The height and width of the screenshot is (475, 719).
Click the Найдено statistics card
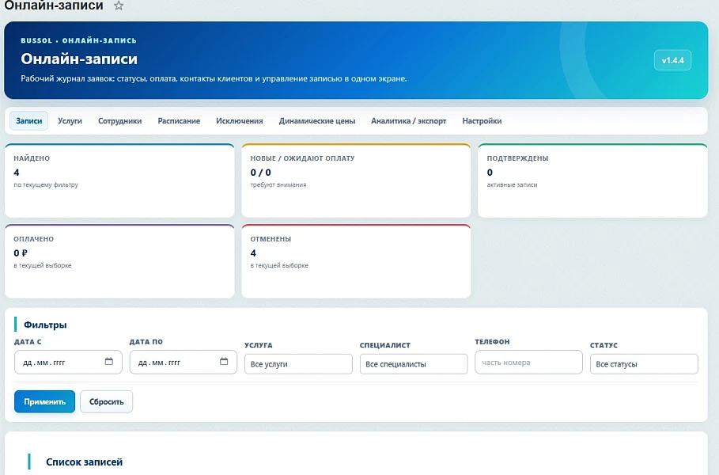click(119, 180)
